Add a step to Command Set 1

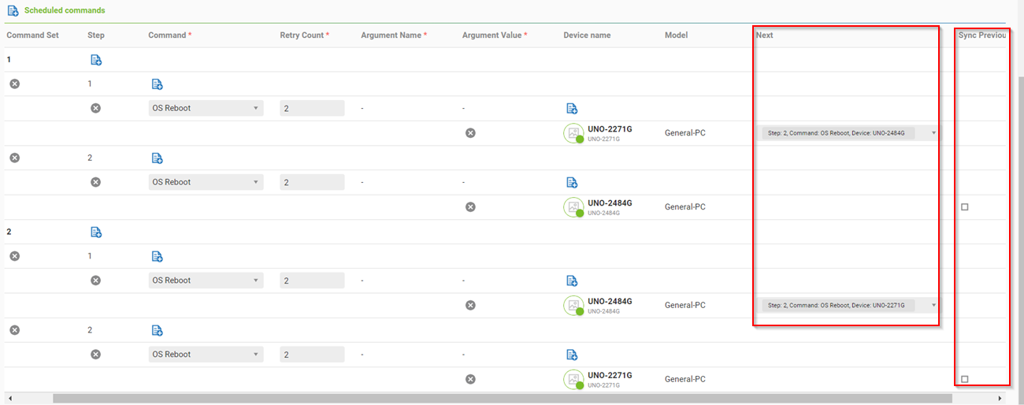point(95,60)
